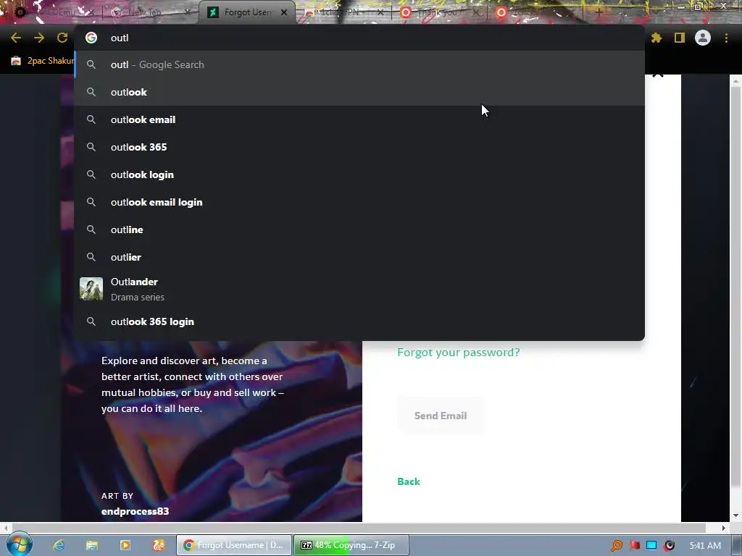Open the Chrome profile avatar
The width and height of the screenshot is (742, 556).
coord(703,38)
